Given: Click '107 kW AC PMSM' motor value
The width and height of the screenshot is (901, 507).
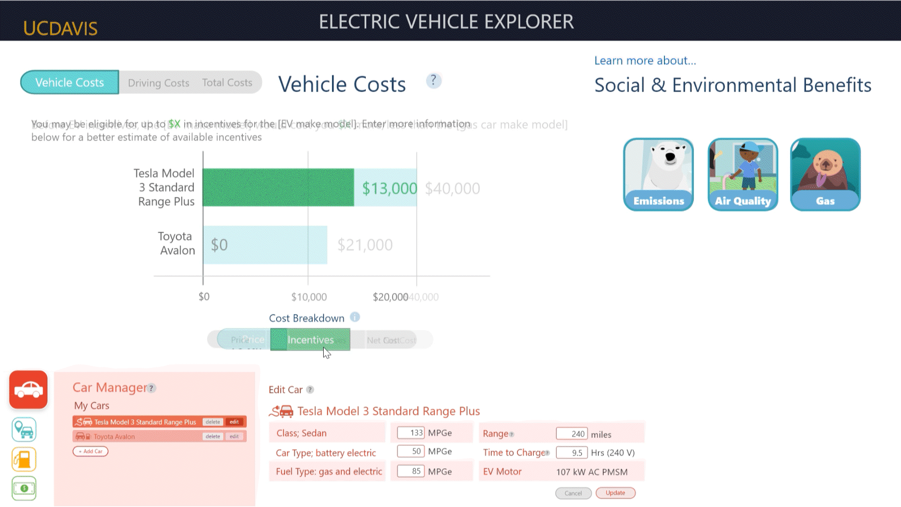Looking at the screenshot, I should pyautogui.click(x=592, y=472).
